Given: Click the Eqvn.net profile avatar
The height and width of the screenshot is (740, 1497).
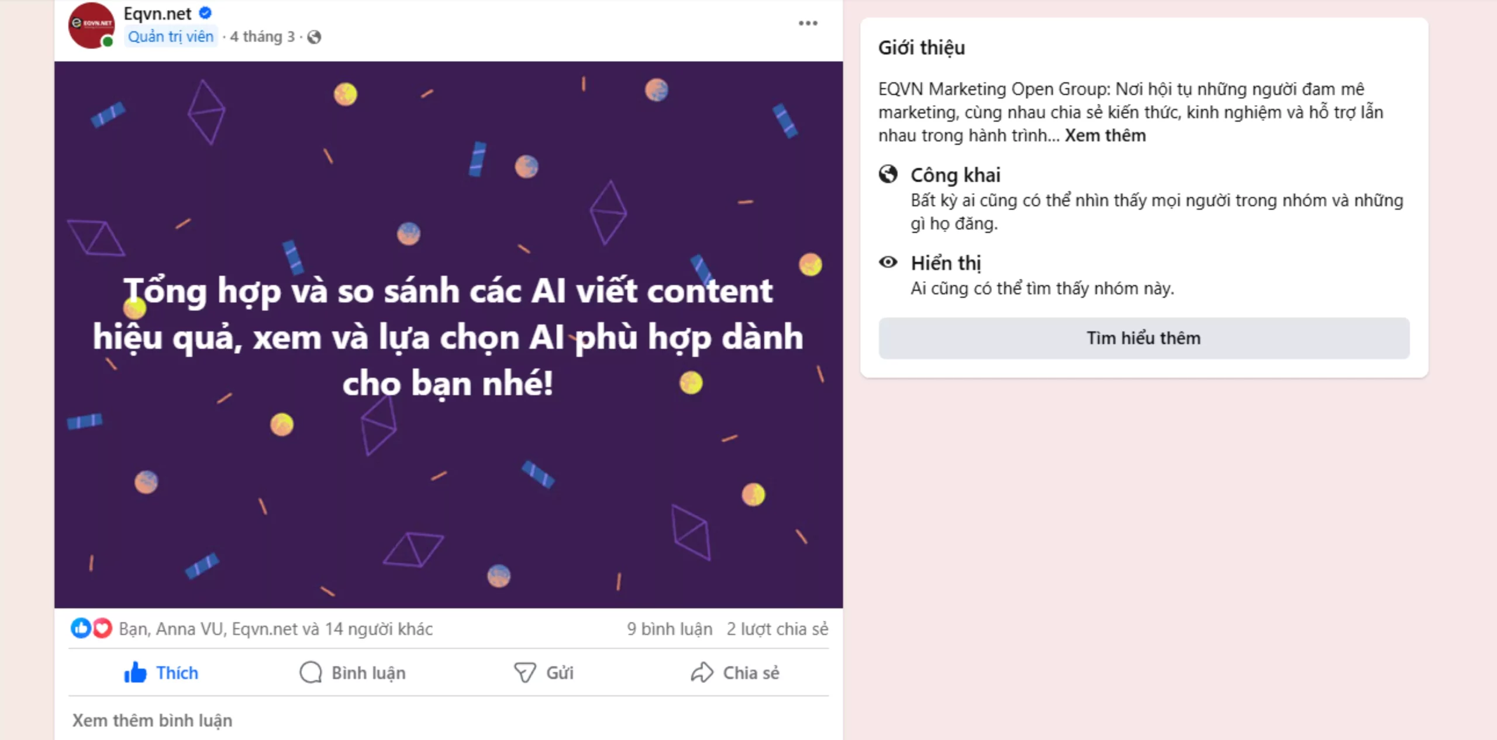Looking at the screenshot, I should (91, 25).
